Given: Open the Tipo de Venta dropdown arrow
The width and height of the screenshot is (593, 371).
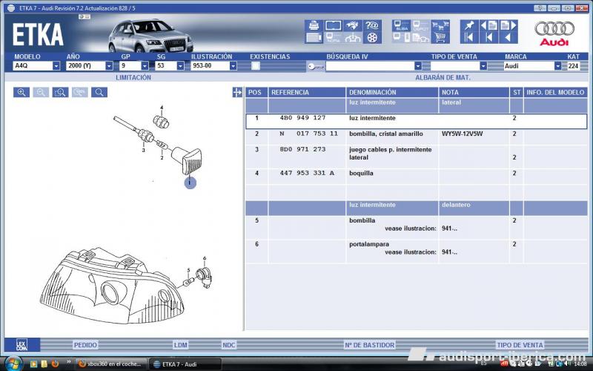Looking at the screenshot, I should (483, 66).
